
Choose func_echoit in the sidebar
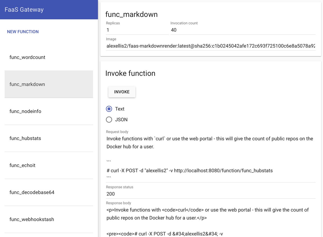[x=49, y=165]
